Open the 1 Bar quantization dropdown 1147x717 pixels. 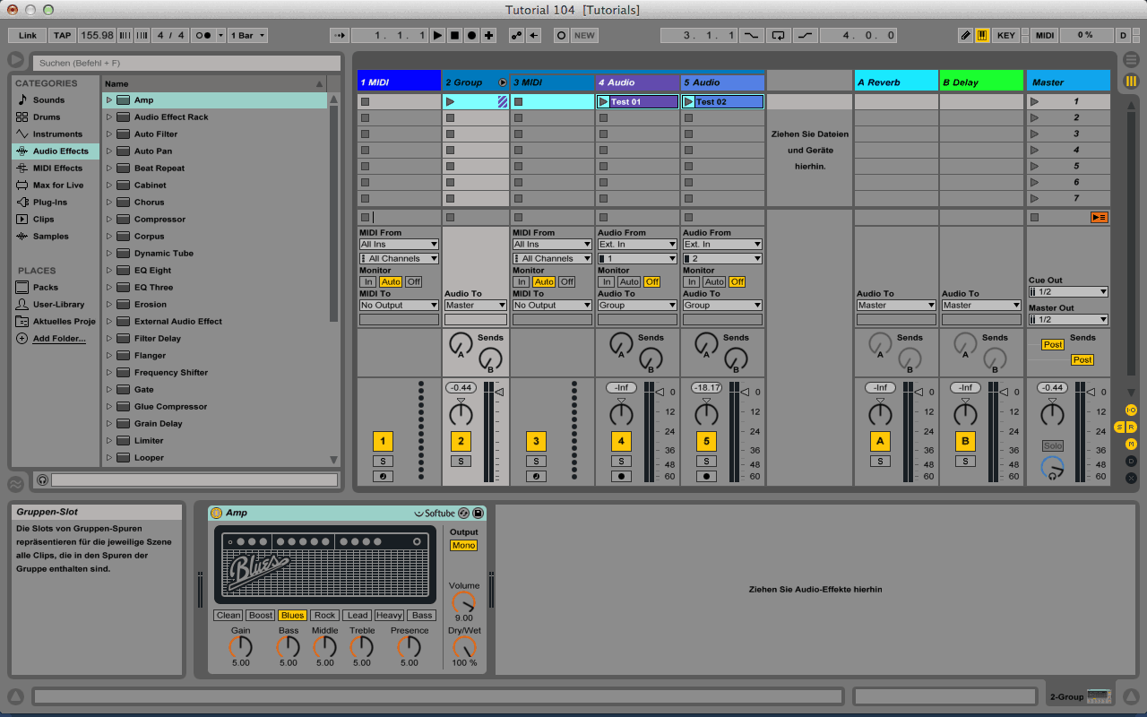point(247,36)
